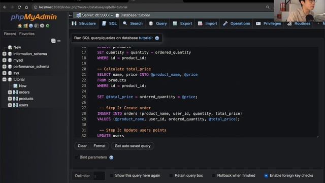This screenshot has width=325, height=183.
Task: Uncheck Enable foreign key checks
Action: point(266,175)
